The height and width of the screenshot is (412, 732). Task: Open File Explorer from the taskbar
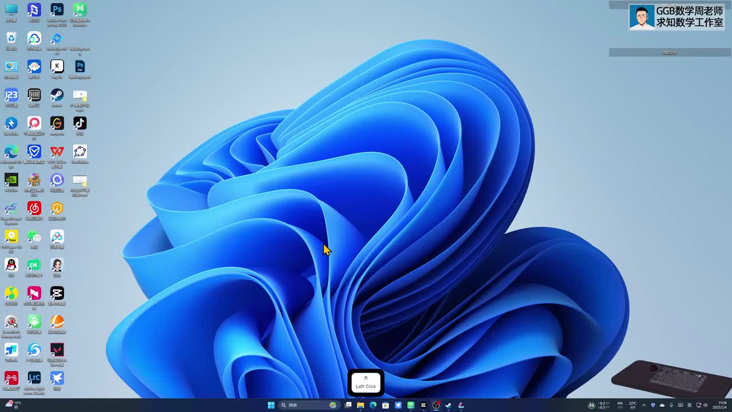[360, 405]
